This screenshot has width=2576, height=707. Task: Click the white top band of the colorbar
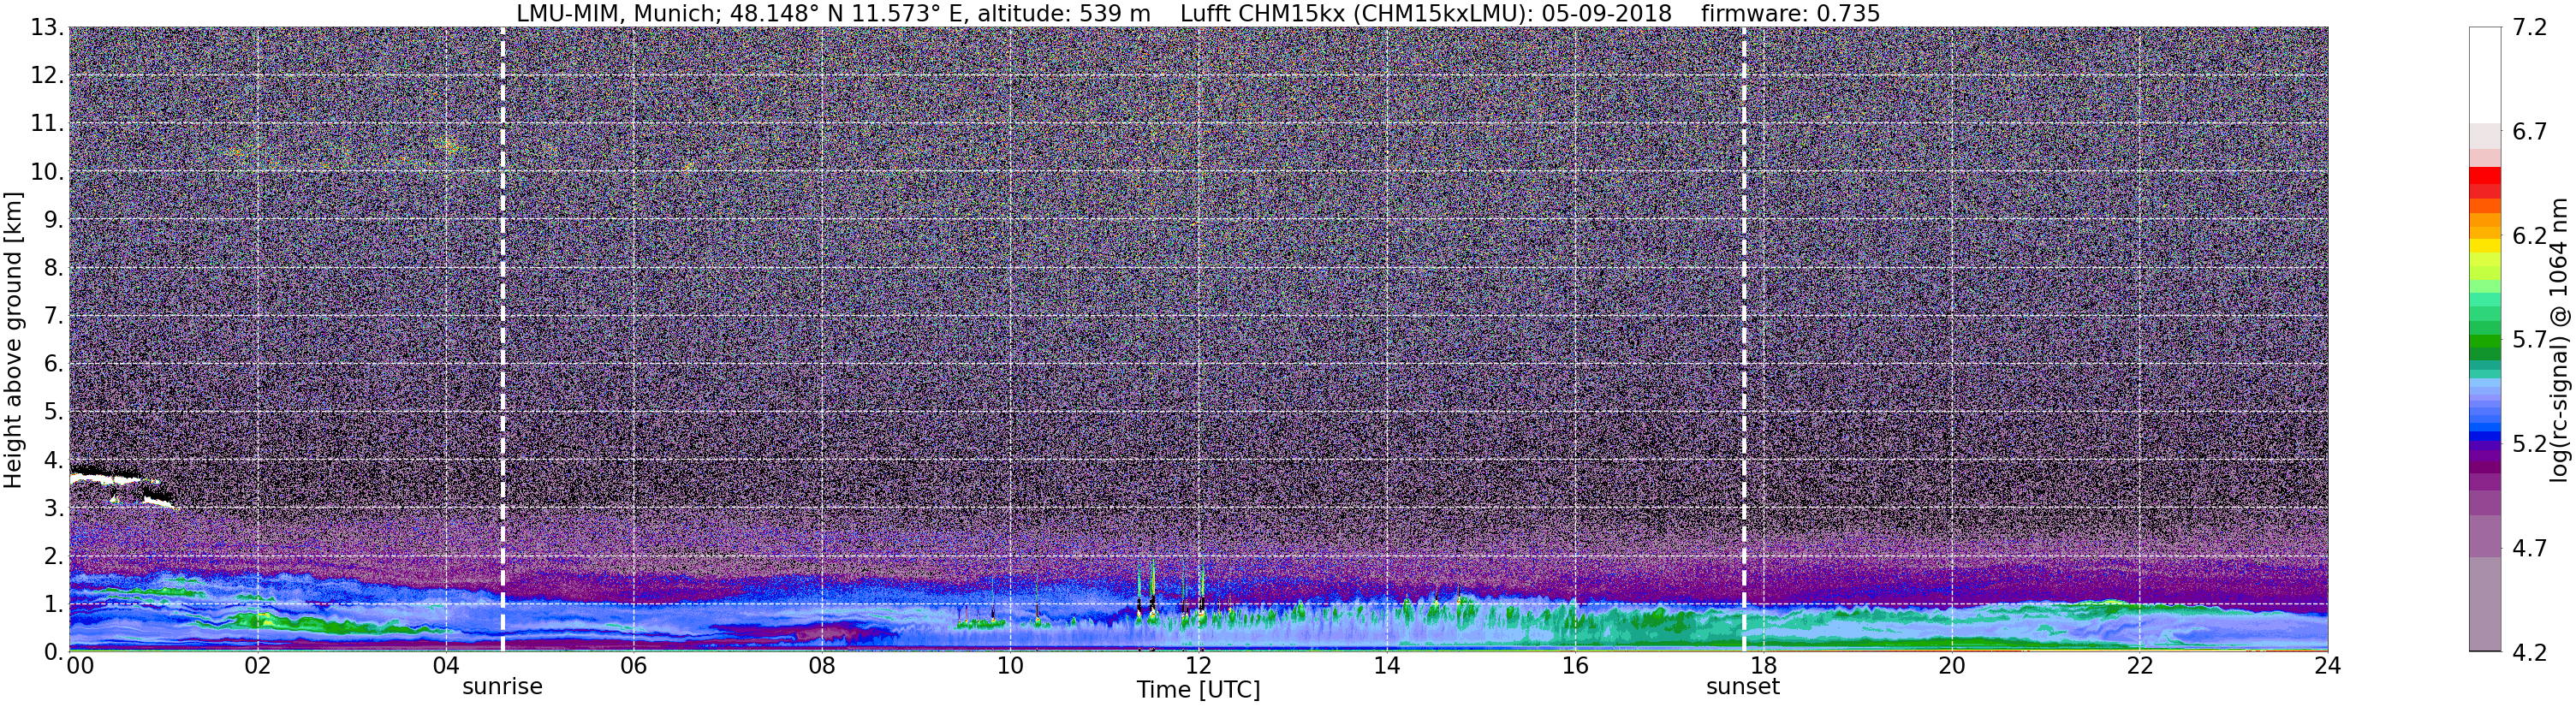2484,75
